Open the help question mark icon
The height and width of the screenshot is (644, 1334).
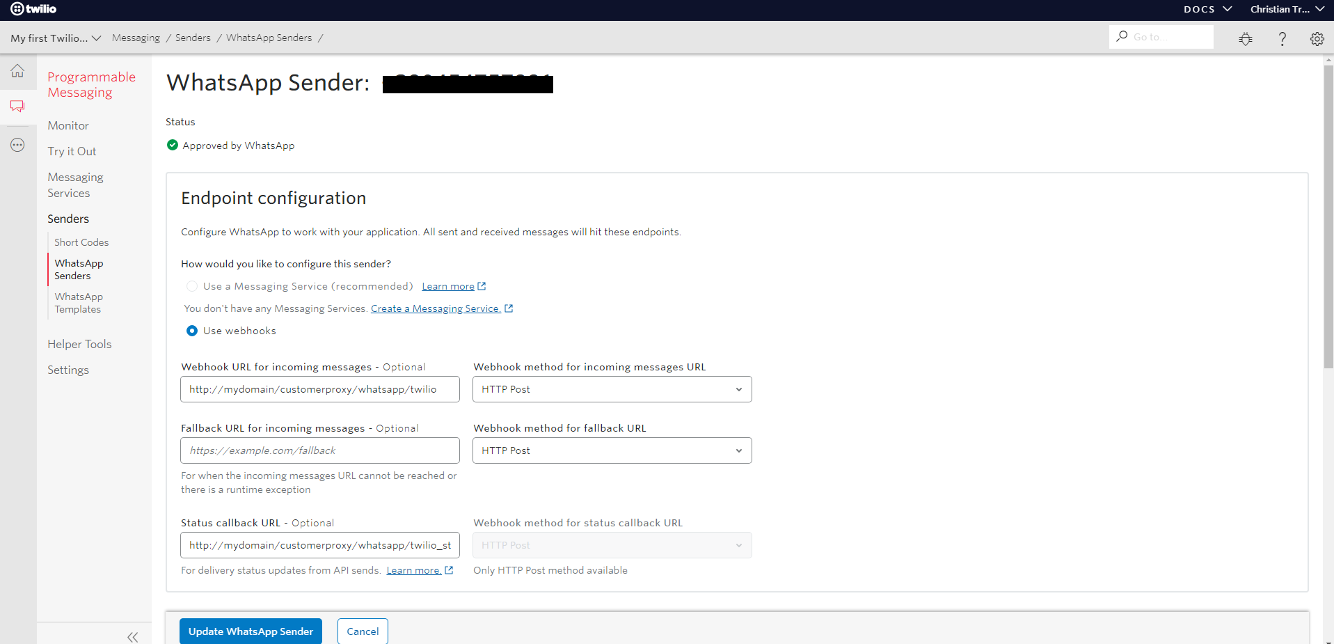click(1282, 39)
